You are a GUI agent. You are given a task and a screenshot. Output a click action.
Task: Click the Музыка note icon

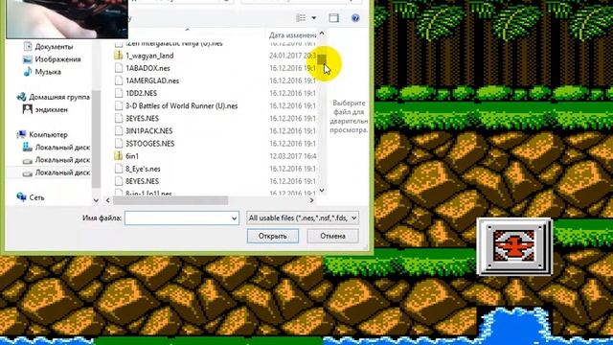pos(28,72)
